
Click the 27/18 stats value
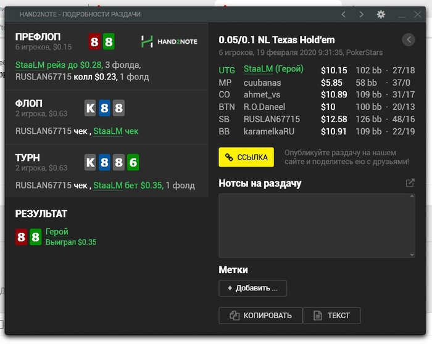pos(404,70)
